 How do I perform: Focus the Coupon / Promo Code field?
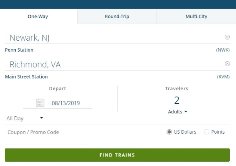(x=46, y=132)
